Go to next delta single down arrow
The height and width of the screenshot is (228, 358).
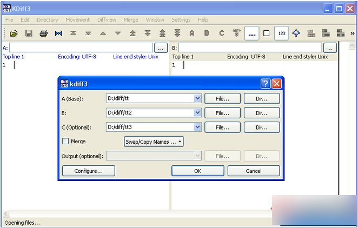click(118, 33)
